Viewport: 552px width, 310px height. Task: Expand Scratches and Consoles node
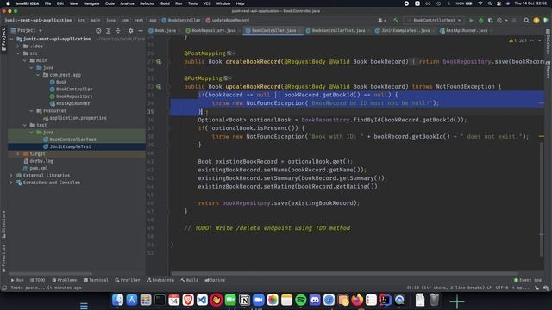point(11,183)
